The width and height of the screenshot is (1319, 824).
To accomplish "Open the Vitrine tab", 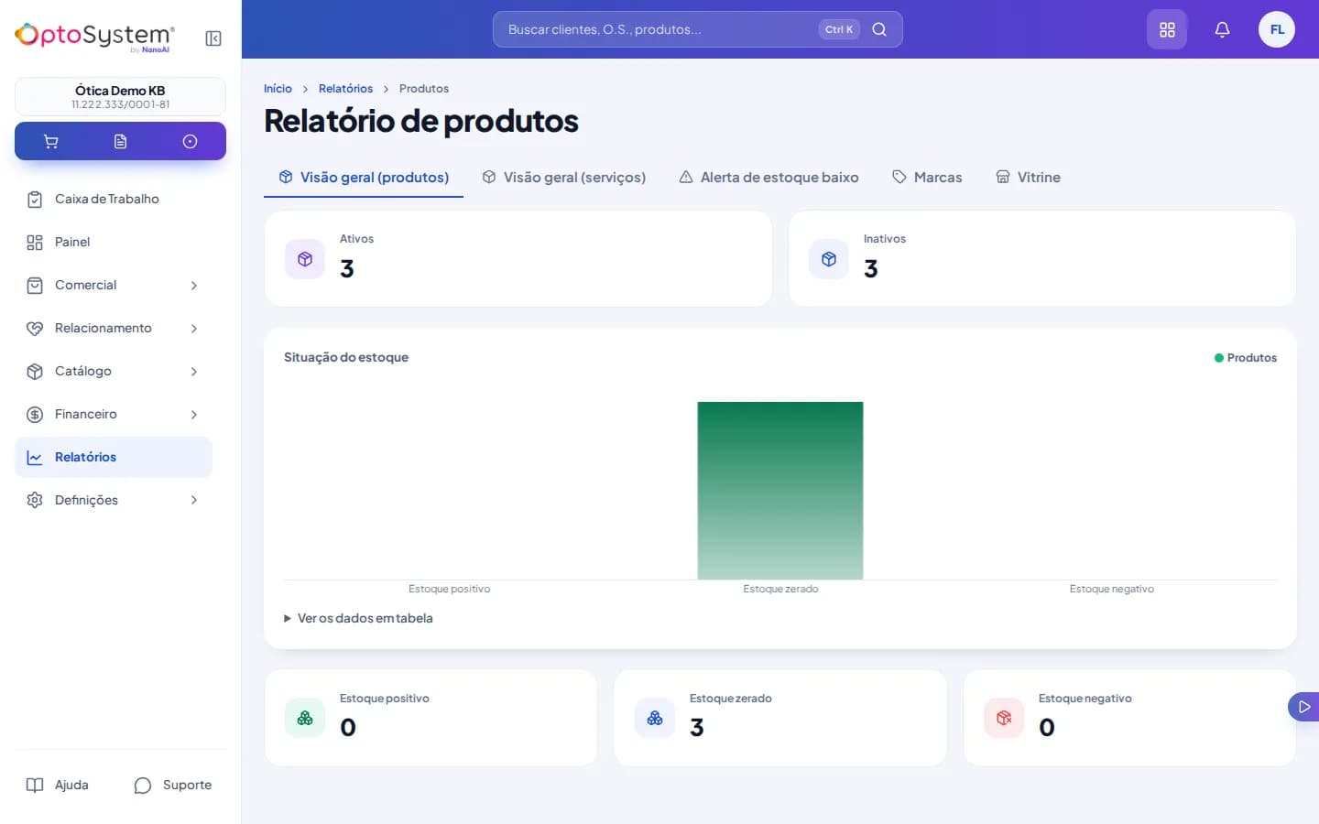I will [1028, 177].
